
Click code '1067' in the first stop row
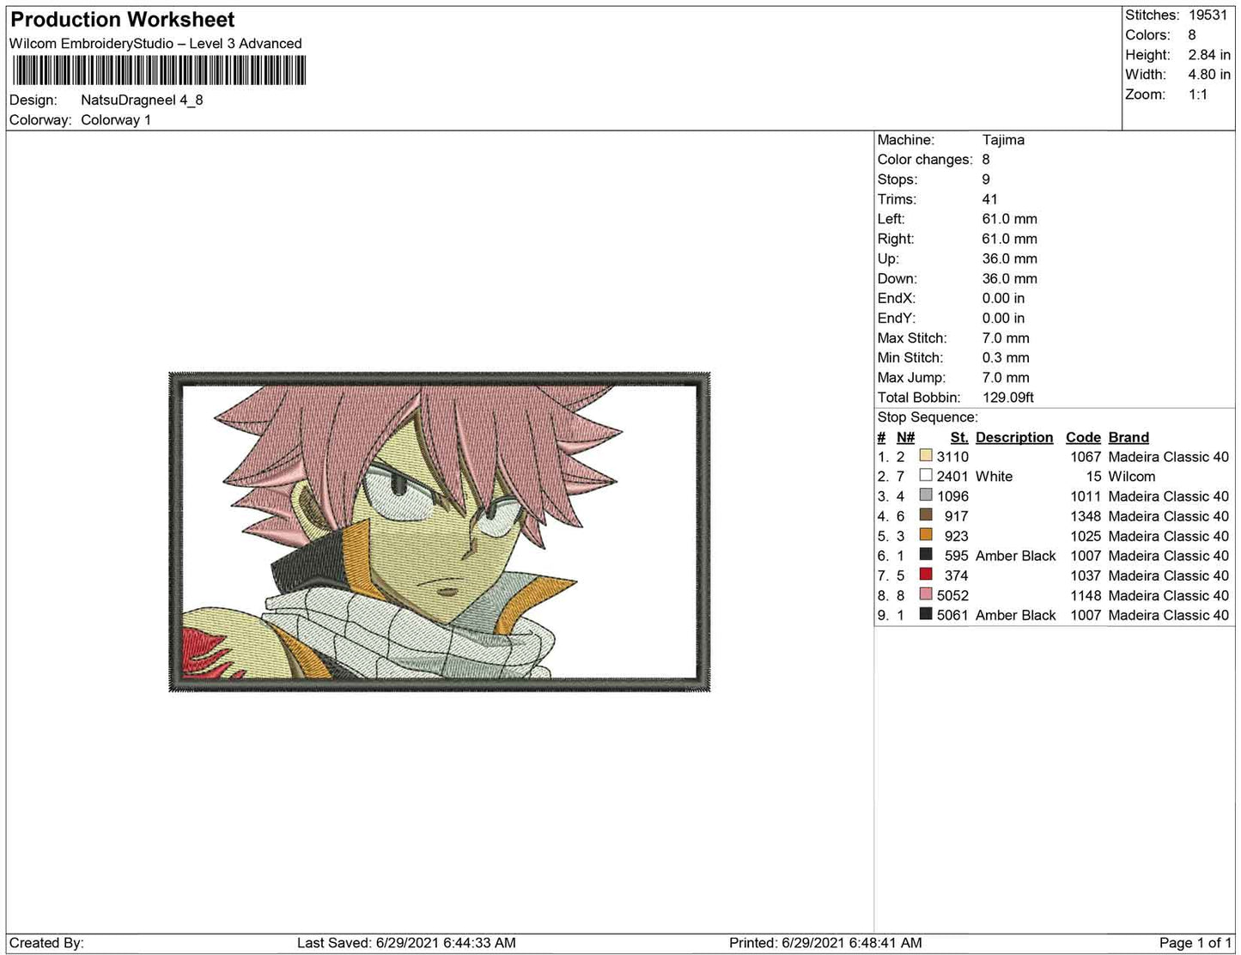tap(1086, 457)
